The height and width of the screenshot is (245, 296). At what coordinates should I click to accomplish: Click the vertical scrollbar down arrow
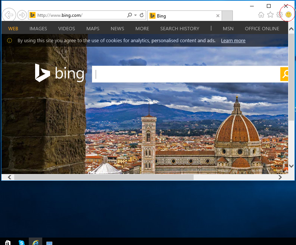(291, 166)
